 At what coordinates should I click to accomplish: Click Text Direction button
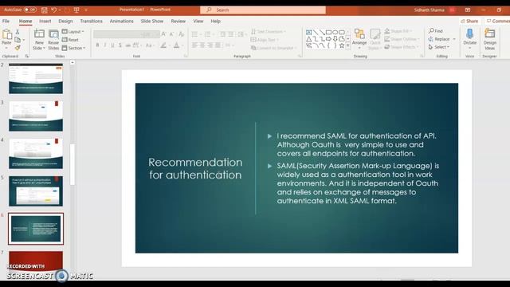click(269, 32)
